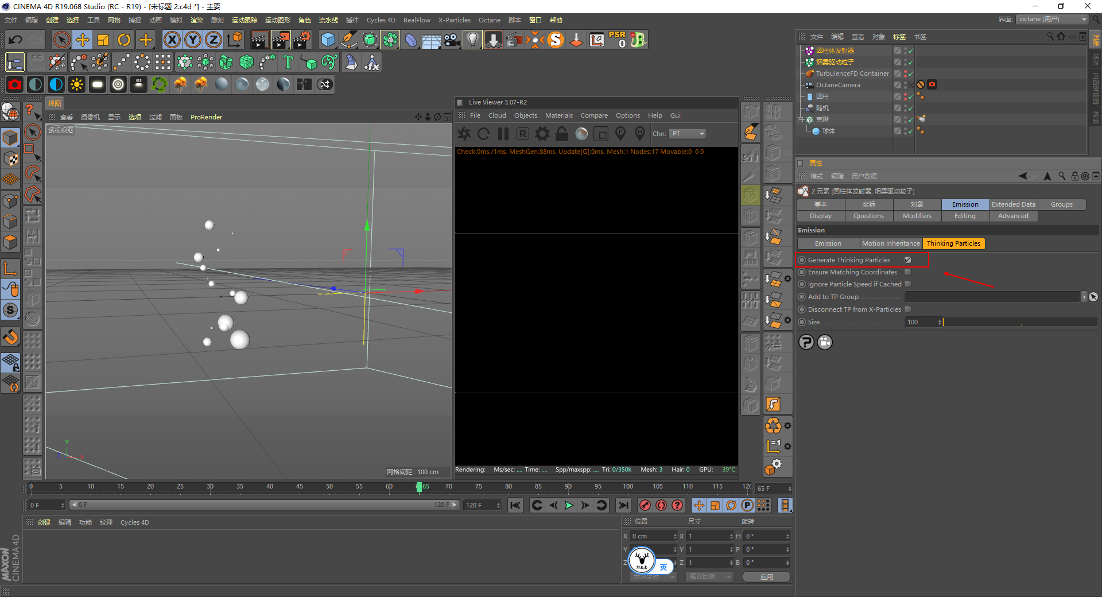This screenshot has width=1102, height=597.
Task: Click the Add to TP Group field
Action: pyautogui.click(x=992, y=297)
